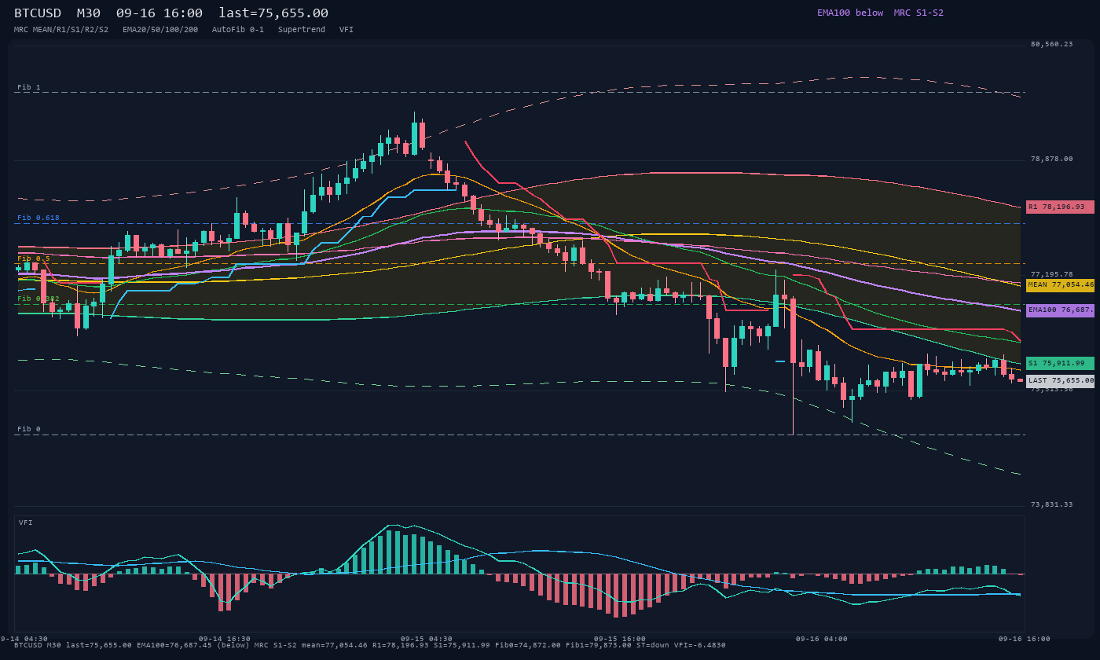Click the "Fib 0.618" level label
The width and height of the screenshot is (1100, 660).
point(38,218)
